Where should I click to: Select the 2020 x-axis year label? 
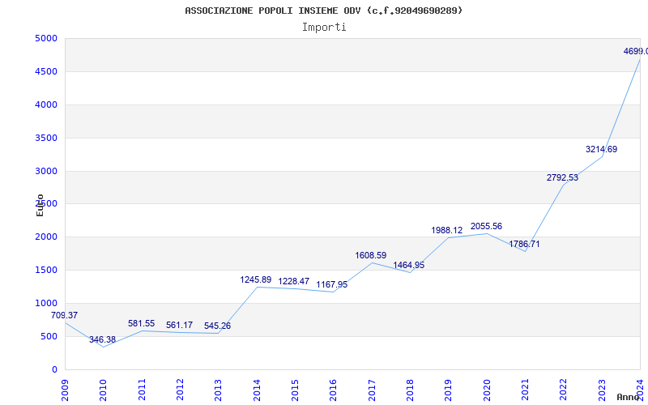coord(487,390)
